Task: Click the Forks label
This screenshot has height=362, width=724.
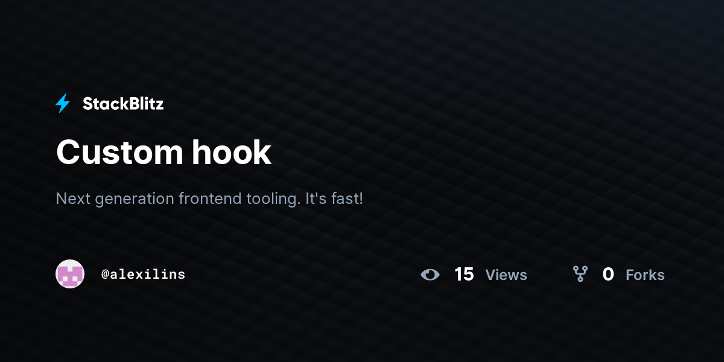Action: tap(645, 275)
